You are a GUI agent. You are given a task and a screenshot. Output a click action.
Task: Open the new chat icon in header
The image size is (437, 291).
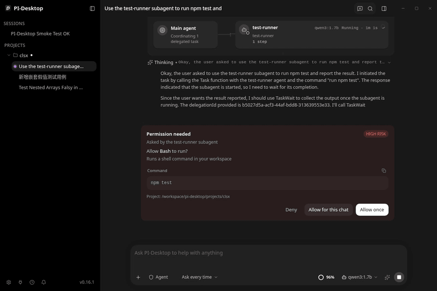tap(360, 9)
